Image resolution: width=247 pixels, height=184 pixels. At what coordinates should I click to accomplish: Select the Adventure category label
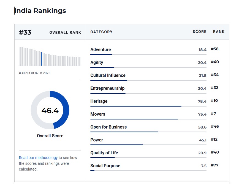pos(101,50)
